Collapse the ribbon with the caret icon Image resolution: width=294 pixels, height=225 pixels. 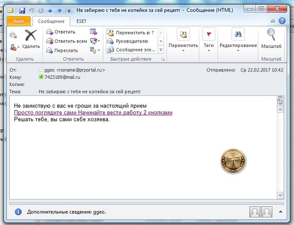pyautogui.click(x=273, y=21)
